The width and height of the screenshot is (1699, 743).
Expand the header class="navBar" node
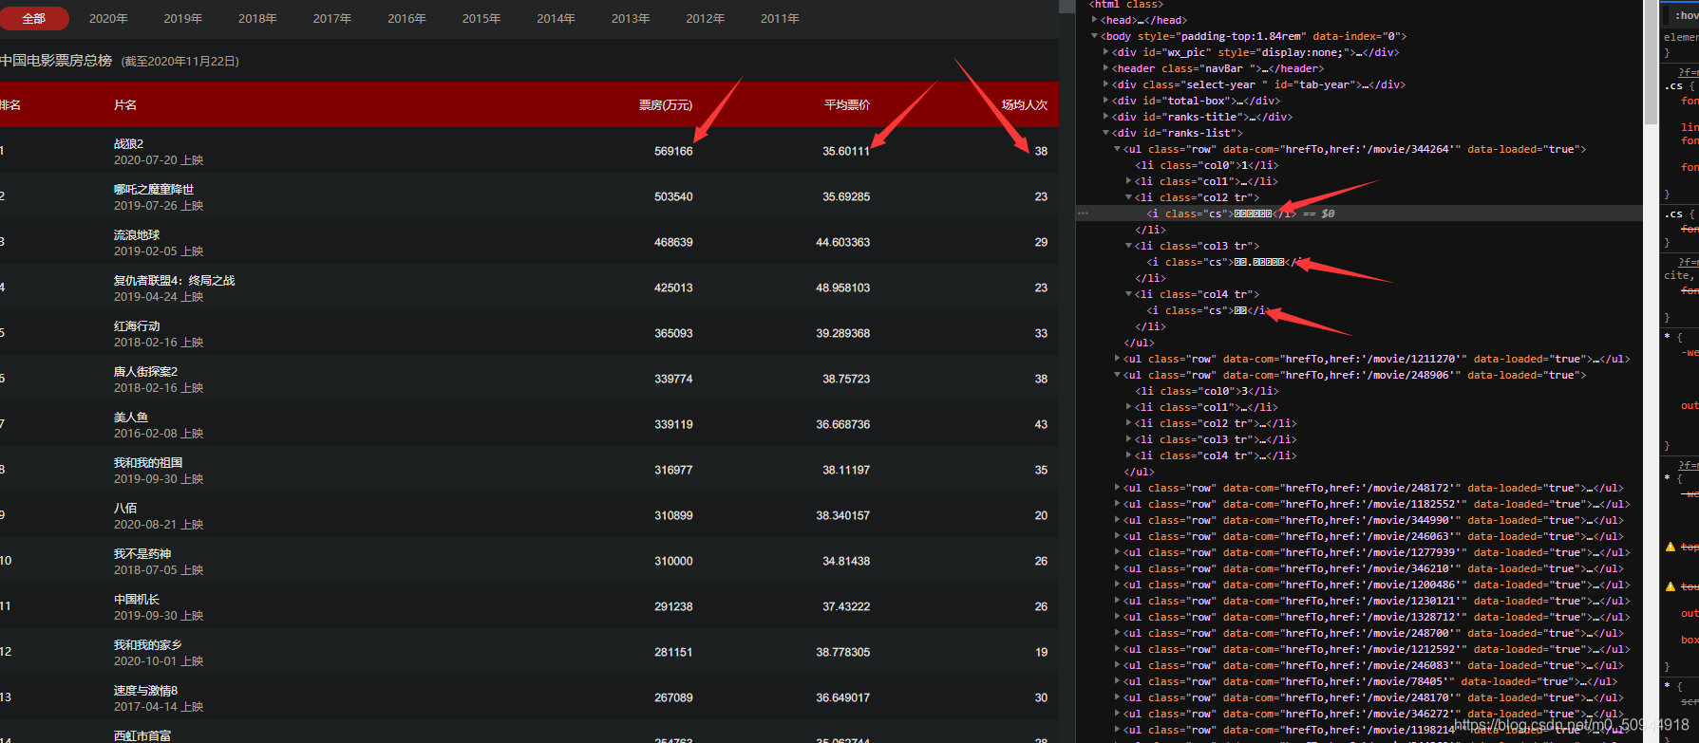pos(1106,68)
